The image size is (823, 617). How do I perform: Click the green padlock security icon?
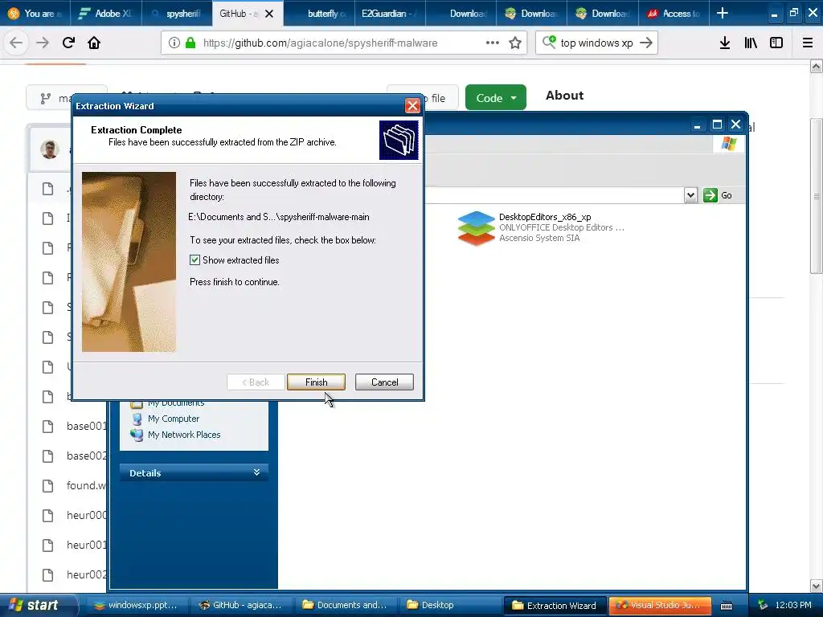pos(190,43)
